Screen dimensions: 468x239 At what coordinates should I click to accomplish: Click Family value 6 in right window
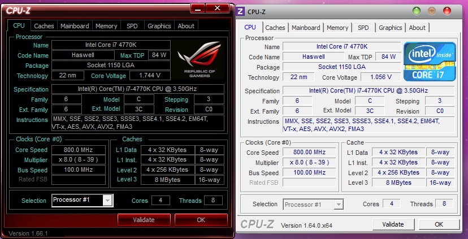297,101
